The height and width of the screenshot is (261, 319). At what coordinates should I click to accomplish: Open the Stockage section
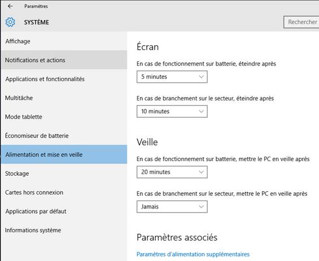(64, 174)
